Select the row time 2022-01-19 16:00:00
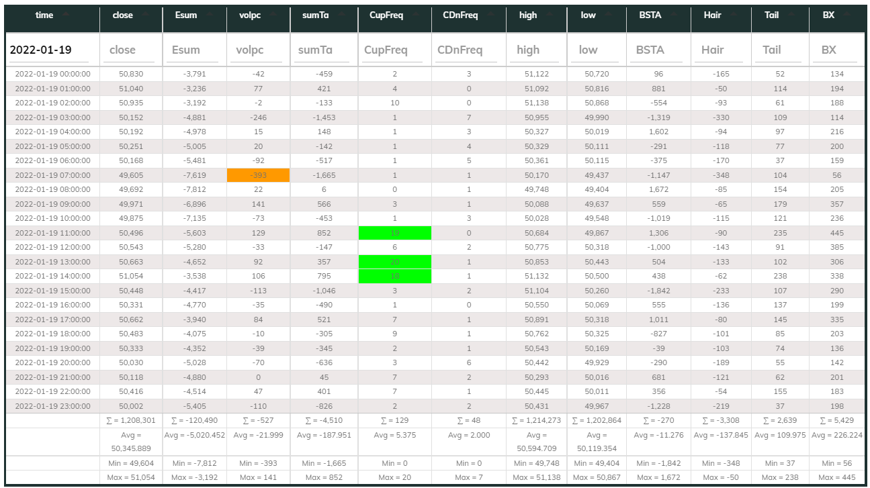Screen dimensions: 870x488 (x=52, y=305)
